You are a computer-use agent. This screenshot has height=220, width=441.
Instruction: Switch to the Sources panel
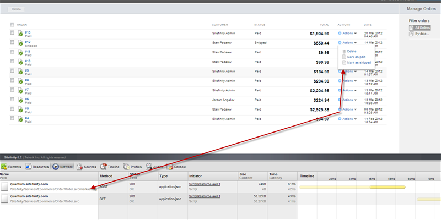87,166
